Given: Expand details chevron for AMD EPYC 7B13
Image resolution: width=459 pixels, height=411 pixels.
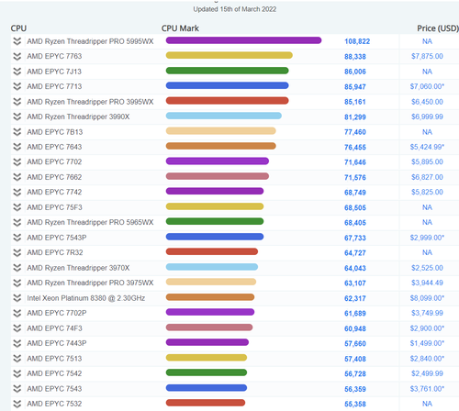Looking at the screenshot, I should (x=17, y=132).
